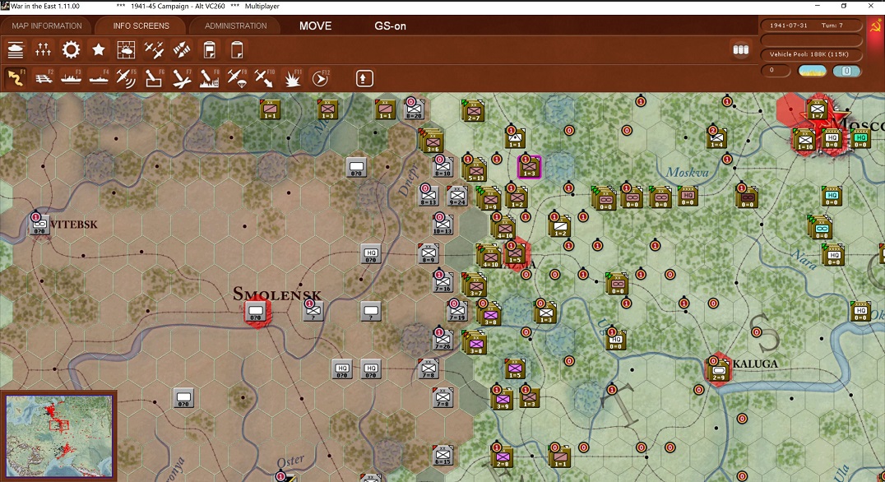Click the empty status field below the date

pos(812,40)
